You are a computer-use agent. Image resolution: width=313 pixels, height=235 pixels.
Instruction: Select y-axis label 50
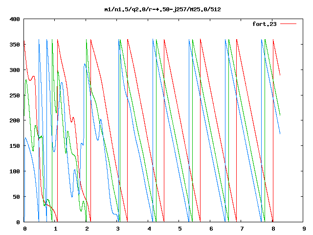pyautogui.click(x=16, y=197)
